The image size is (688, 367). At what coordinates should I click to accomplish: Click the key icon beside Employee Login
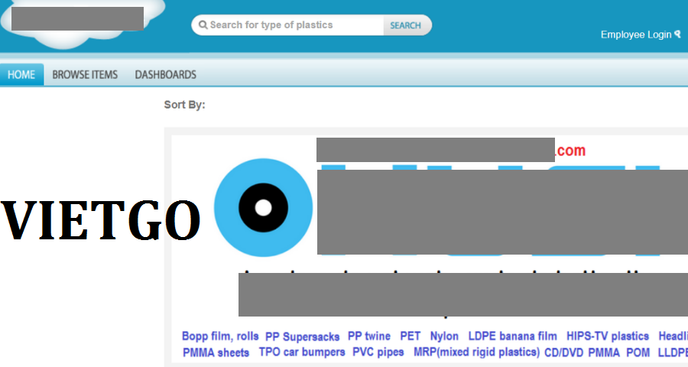[x=677, y=34]
